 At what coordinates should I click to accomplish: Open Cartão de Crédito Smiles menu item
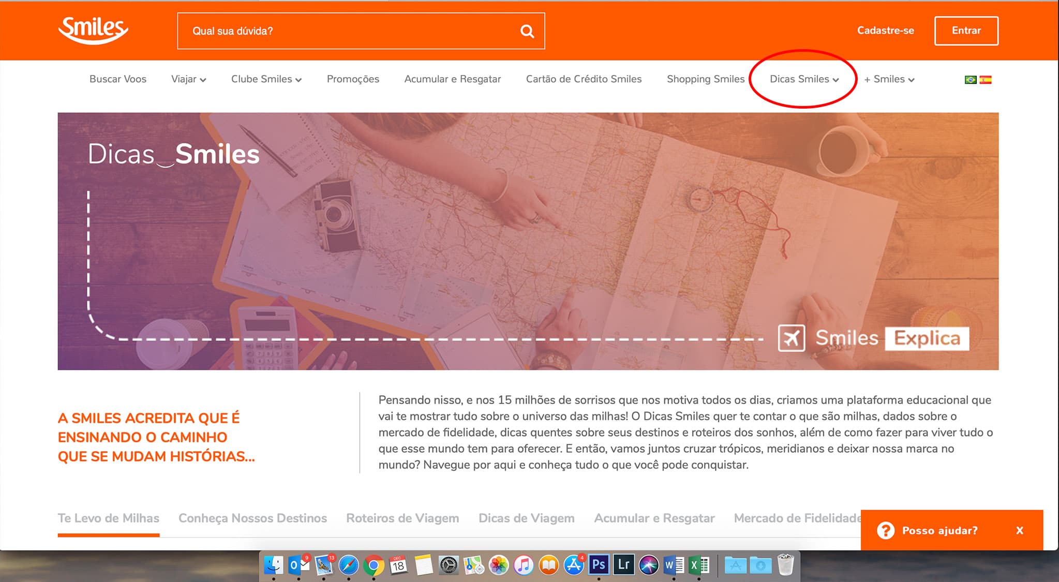point(584,79)
